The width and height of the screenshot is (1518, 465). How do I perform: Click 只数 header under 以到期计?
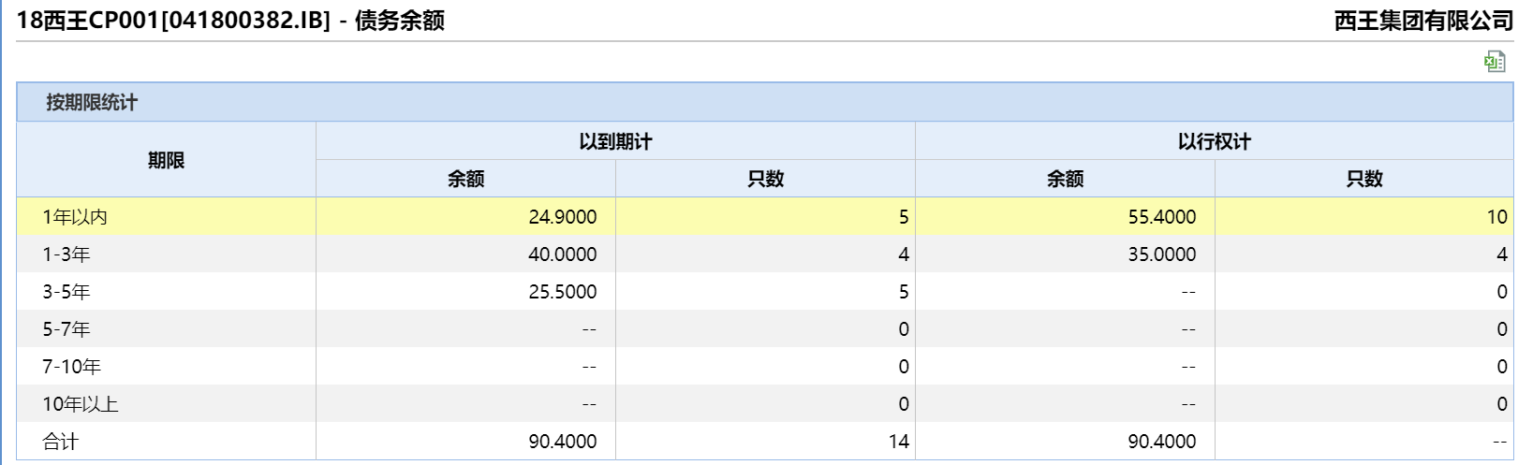point(765,179)
